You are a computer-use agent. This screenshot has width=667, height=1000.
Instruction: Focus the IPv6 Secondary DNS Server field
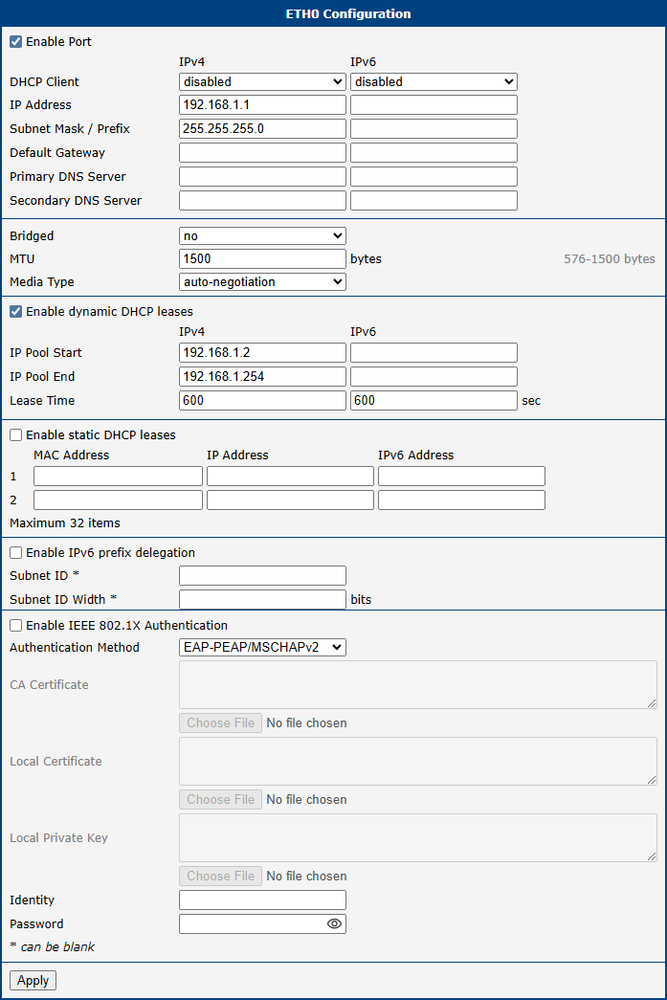(x=434, y=200)
